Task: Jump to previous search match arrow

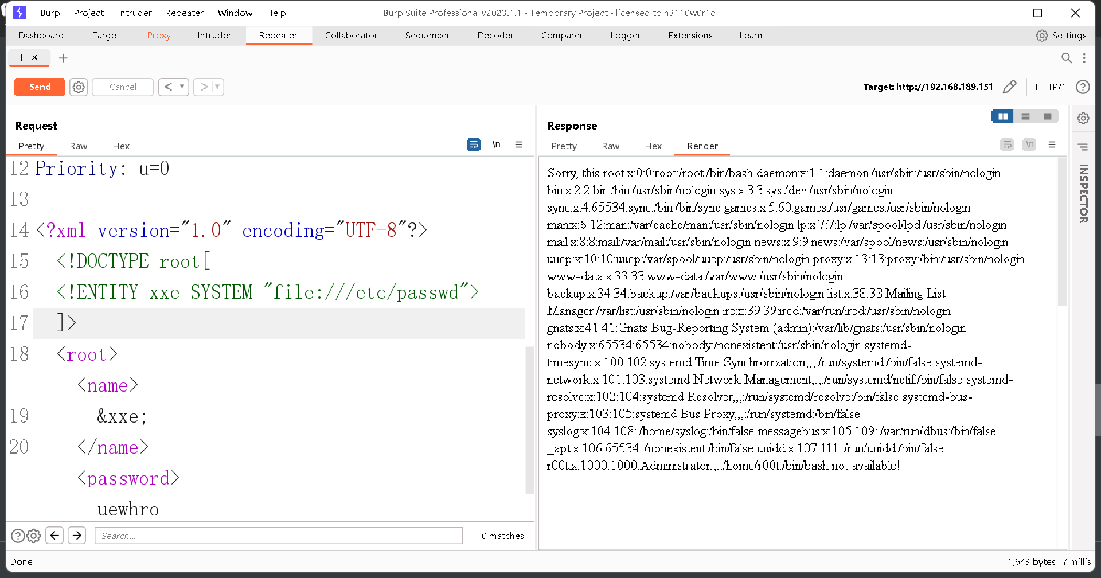Action: (54, 536)
